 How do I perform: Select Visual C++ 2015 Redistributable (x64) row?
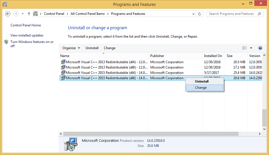coord(161,73)
